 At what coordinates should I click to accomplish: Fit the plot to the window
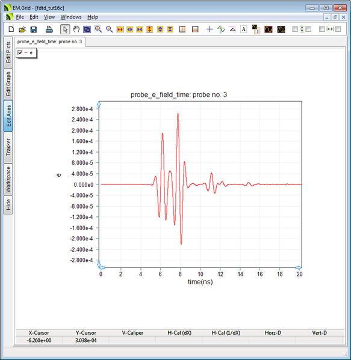[87, 29]
